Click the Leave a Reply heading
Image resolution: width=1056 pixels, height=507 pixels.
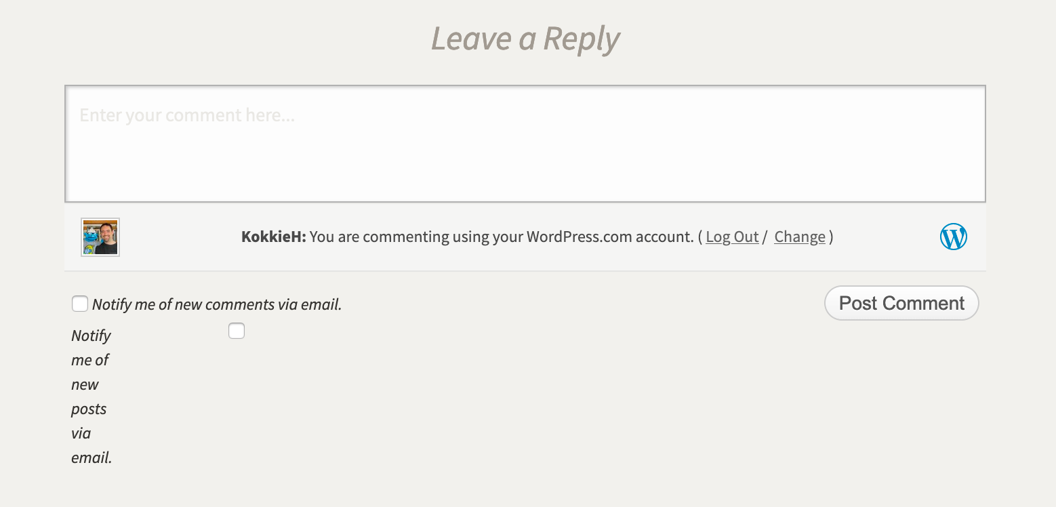[526, 39]
